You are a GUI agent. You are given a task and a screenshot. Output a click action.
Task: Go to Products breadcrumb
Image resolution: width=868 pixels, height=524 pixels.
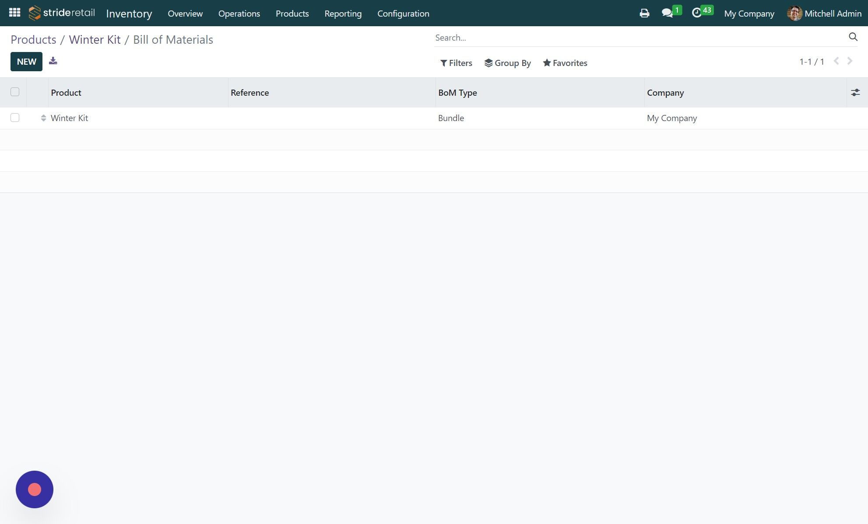pyautogui.click(x=33, y=39)
